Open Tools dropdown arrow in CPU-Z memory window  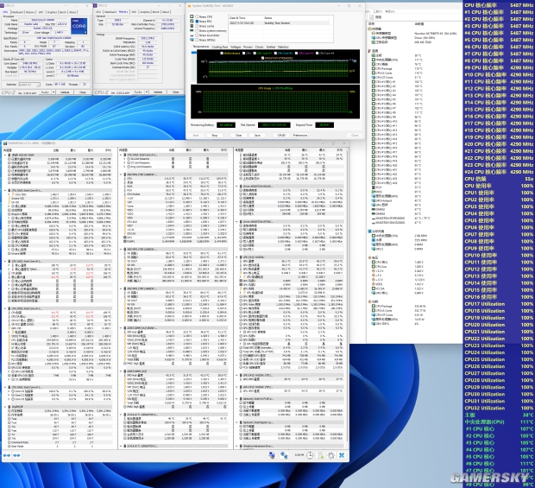pyautogui.click(x=147, y=92)
